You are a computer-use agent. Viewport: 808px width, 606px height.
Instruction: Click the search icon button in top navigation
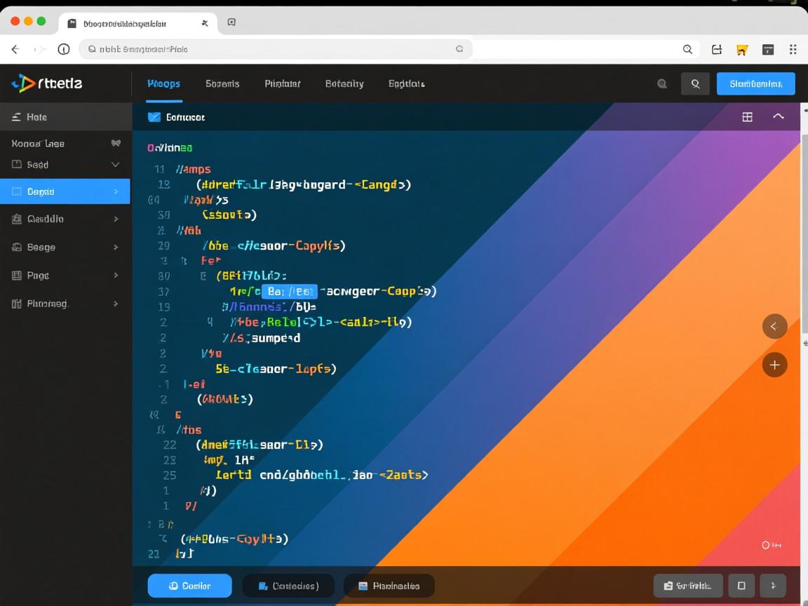point(695,84)
